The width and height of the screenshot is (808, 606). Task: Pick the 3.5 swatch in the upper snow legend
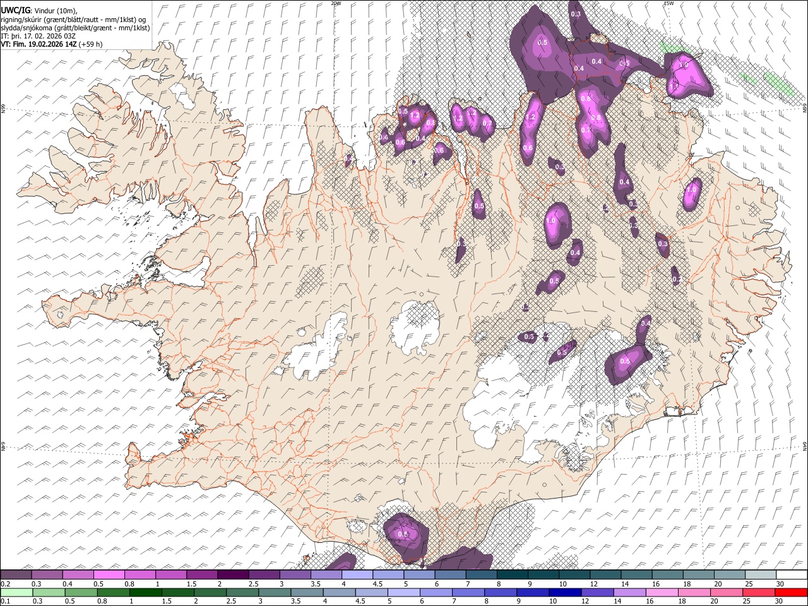click(x=326, y=574)
